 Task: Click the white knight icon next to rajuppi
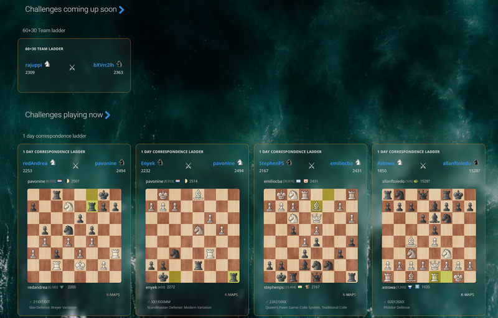[47, 64]
